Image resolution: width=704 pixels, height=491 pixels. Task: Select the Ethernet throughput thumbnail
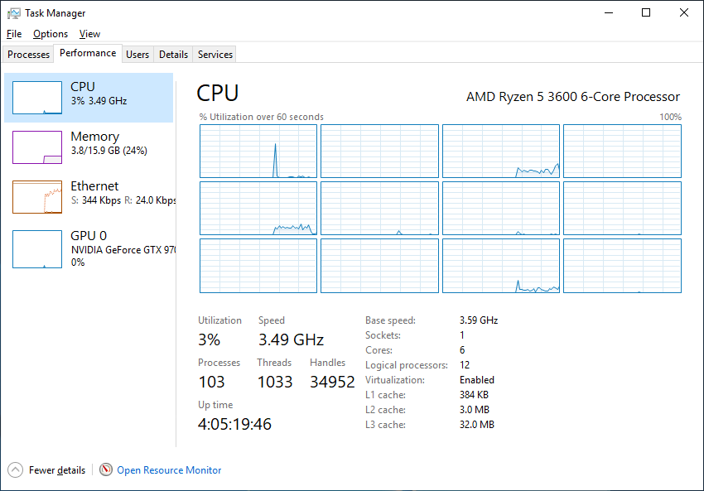point(37,197)
